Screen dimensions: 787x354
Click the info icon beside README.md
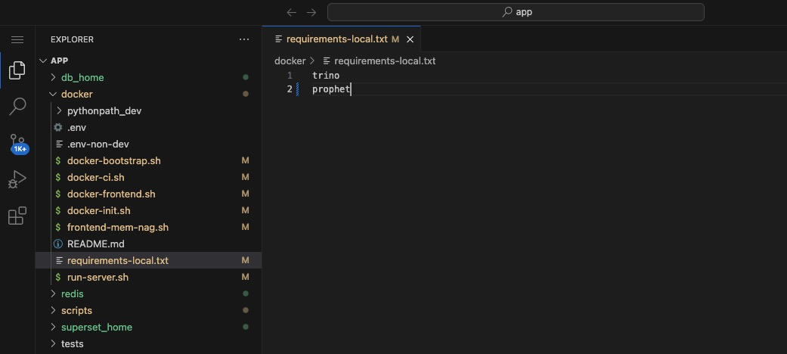58,244
